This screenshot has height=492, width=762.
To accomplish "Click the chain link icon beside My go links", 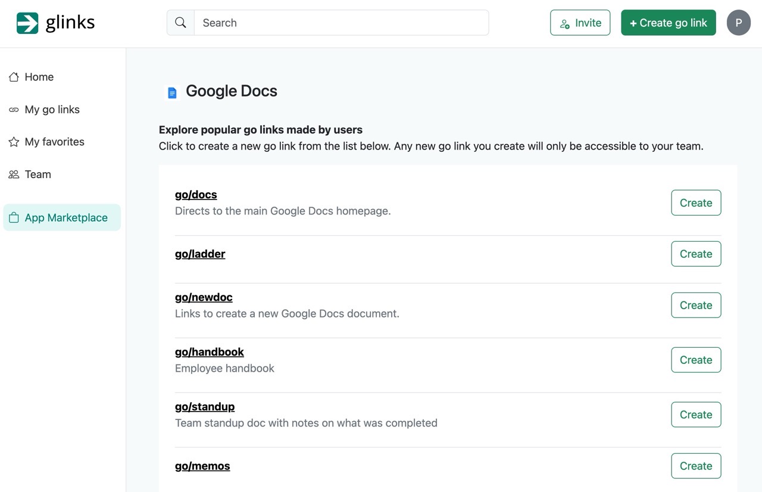I will [14, 110].
